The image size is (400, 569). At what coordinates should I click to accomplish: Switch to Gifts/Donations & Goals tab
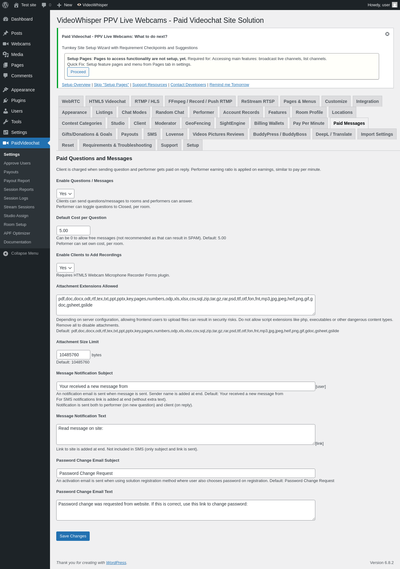[x=87, y=134]
